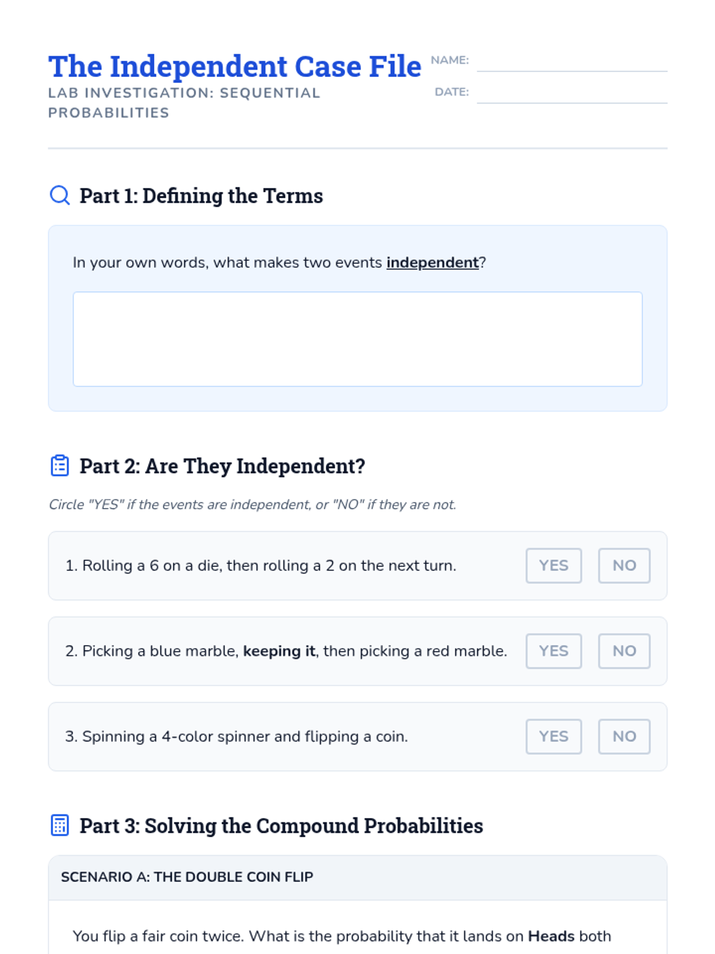The height and width of the screenshot is (954, 715).
Task: Click the "Scenario A: The Double Coin Flip" header
Action: pos(187,877)
